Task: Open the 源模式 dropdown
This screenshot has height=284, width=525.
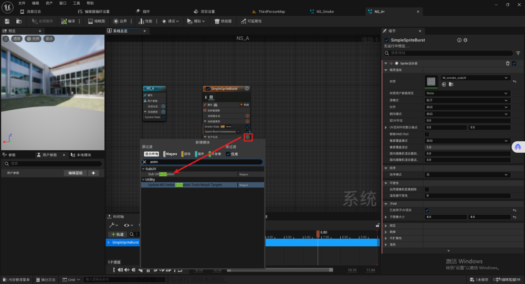Action: (x=467, y=100)
